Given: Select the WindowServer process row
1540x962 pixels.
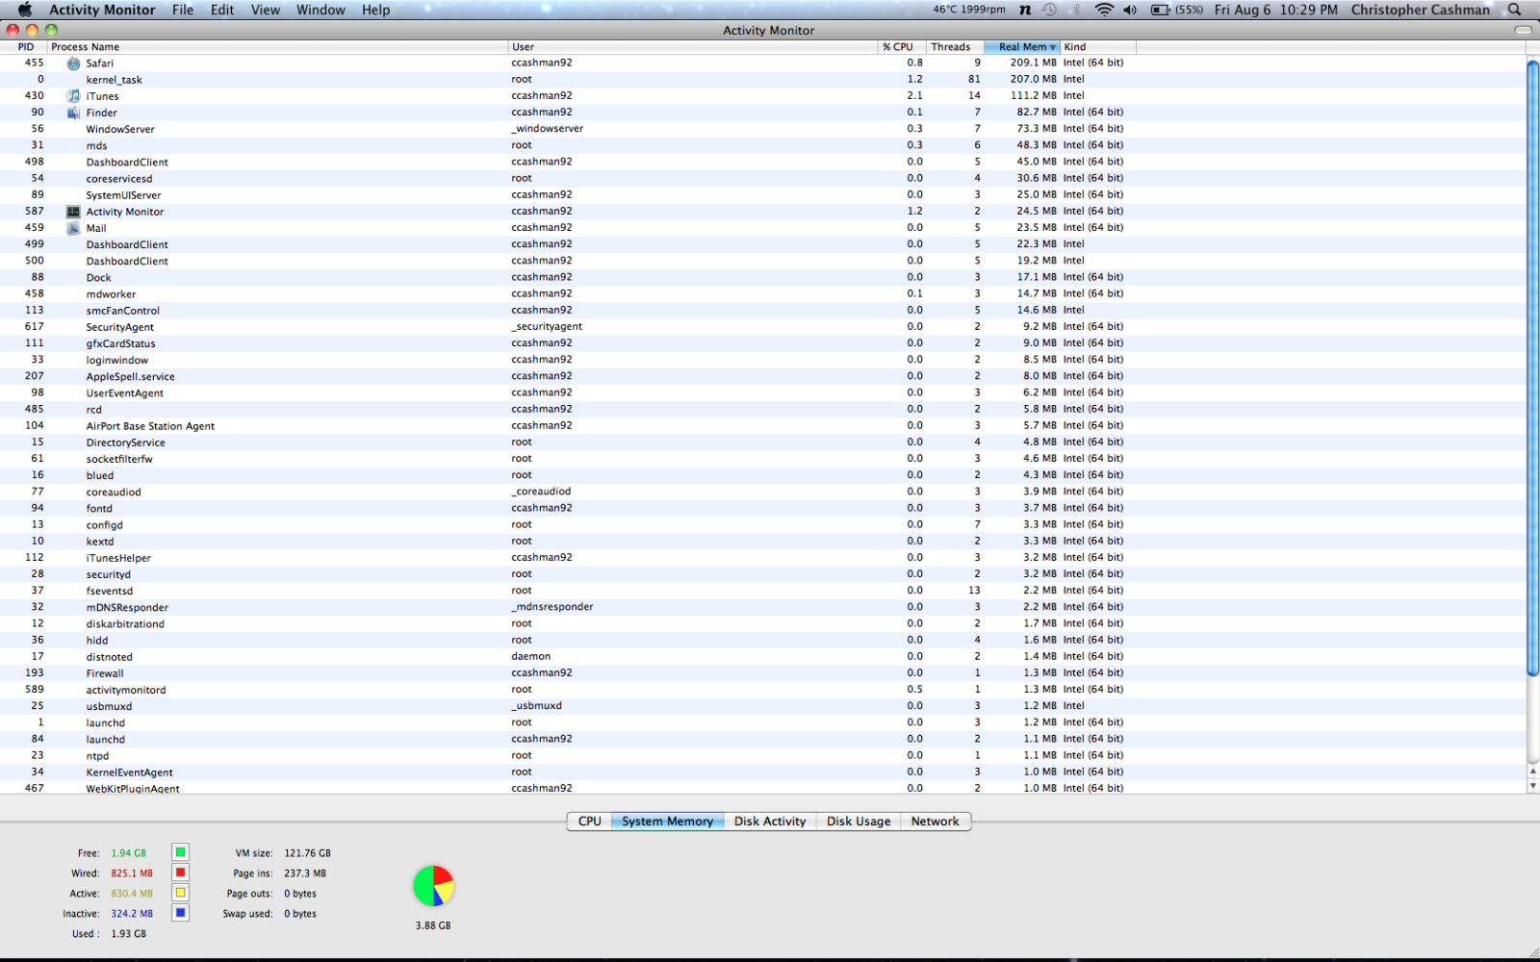Looking at the screenshot, I should pos(762,129).
